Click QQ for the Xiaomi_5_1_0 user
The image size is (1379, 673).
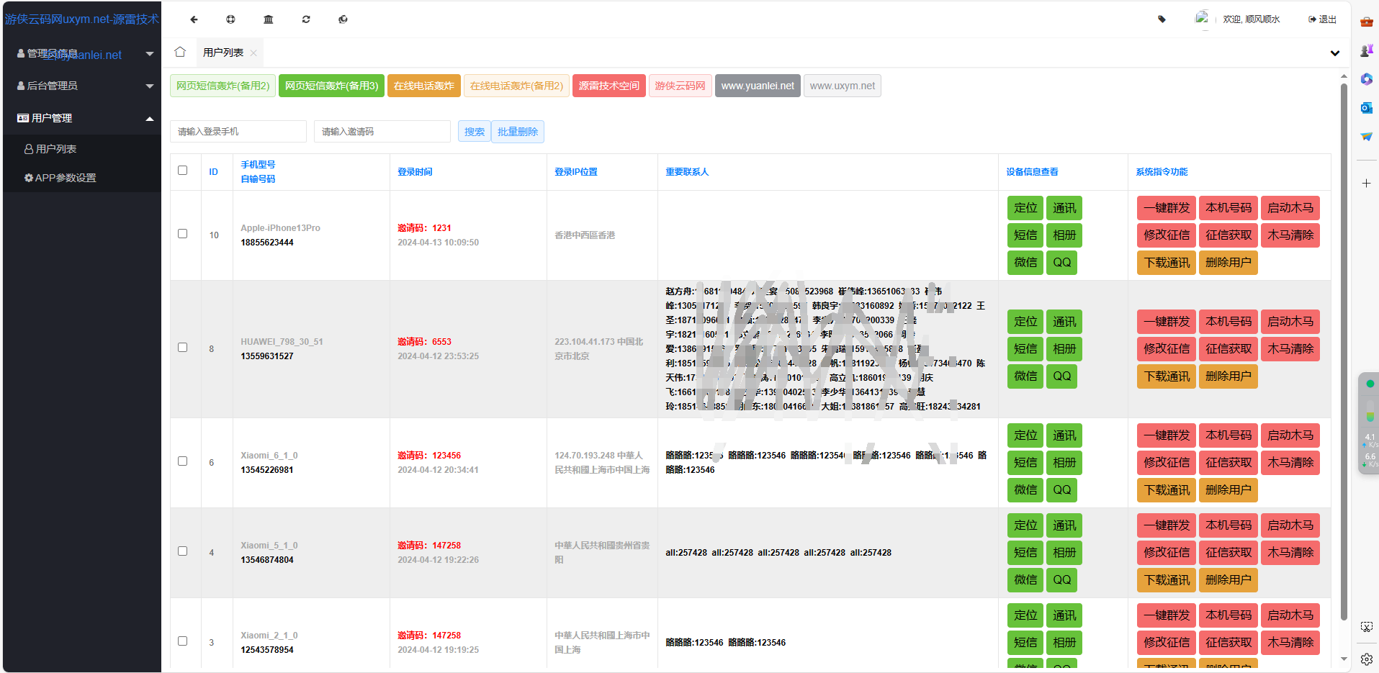(1062, 580)
